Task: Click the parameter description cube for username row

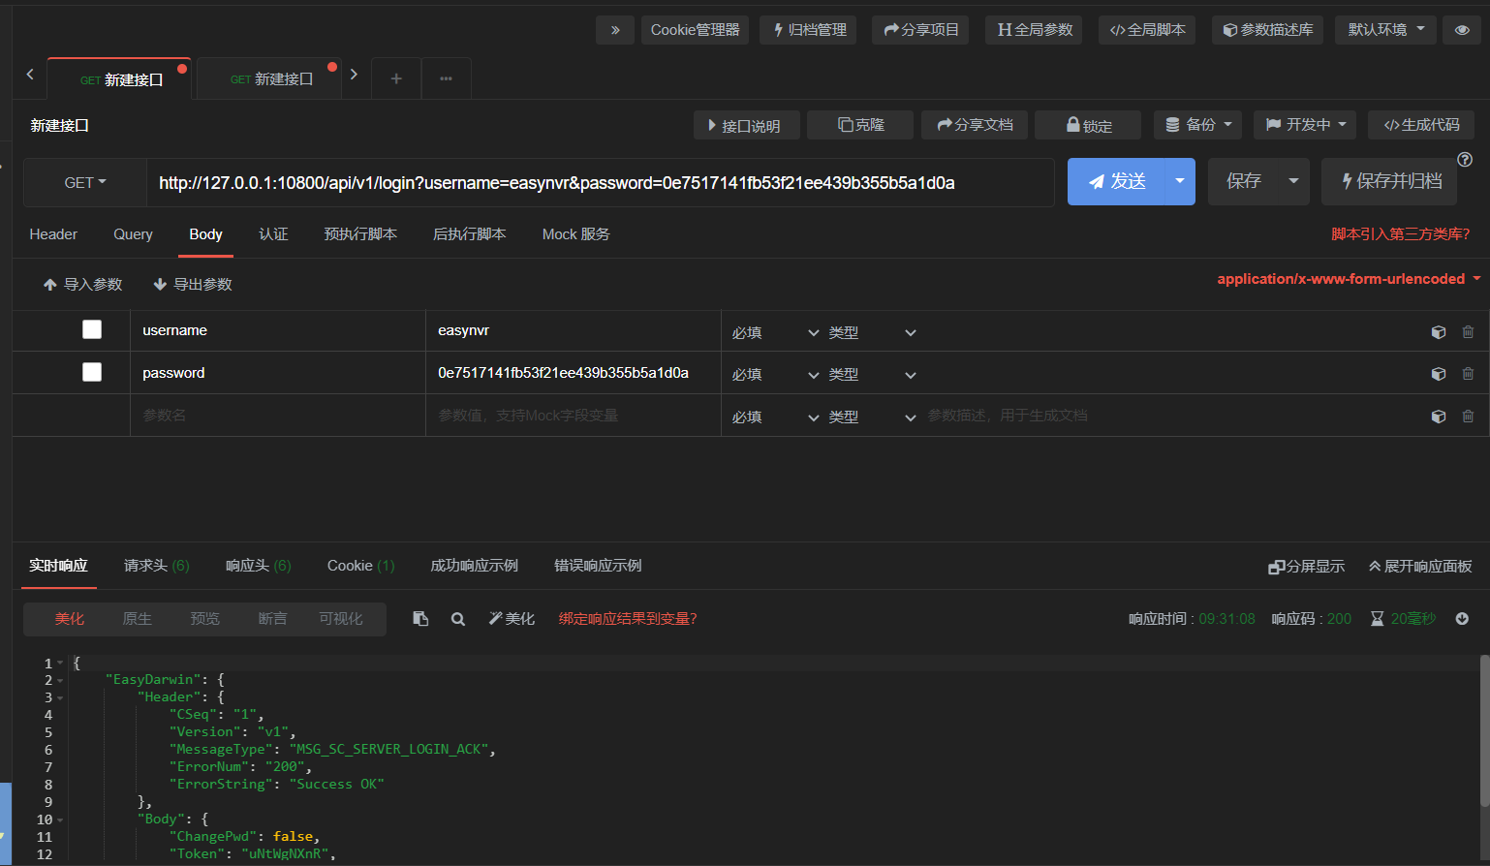Action: click(1439, 332)
